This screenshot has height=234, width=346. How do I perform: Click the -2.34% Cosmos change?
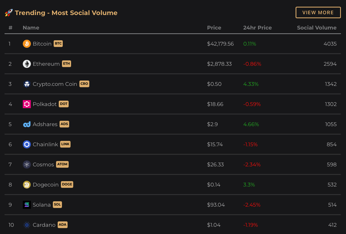[252, 164]
